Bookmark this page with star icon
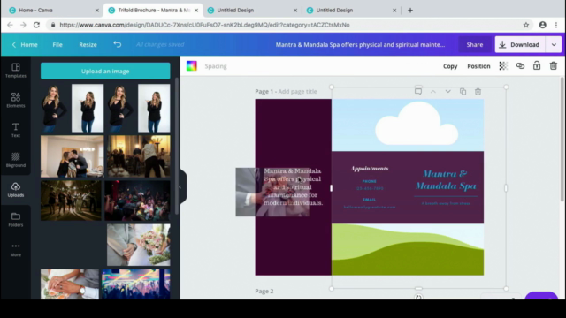566x318 pixels. (x=526, y=25)
